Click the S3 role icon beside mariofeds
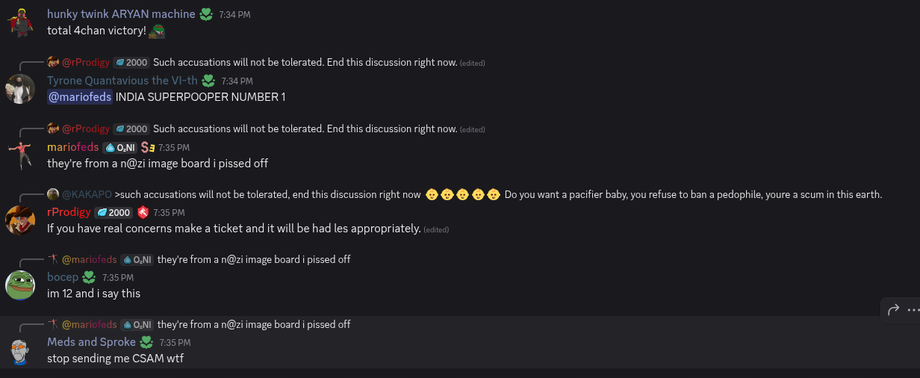Image resolution: width=920 pixels, height=378 pixels. (x=147, y=147)
